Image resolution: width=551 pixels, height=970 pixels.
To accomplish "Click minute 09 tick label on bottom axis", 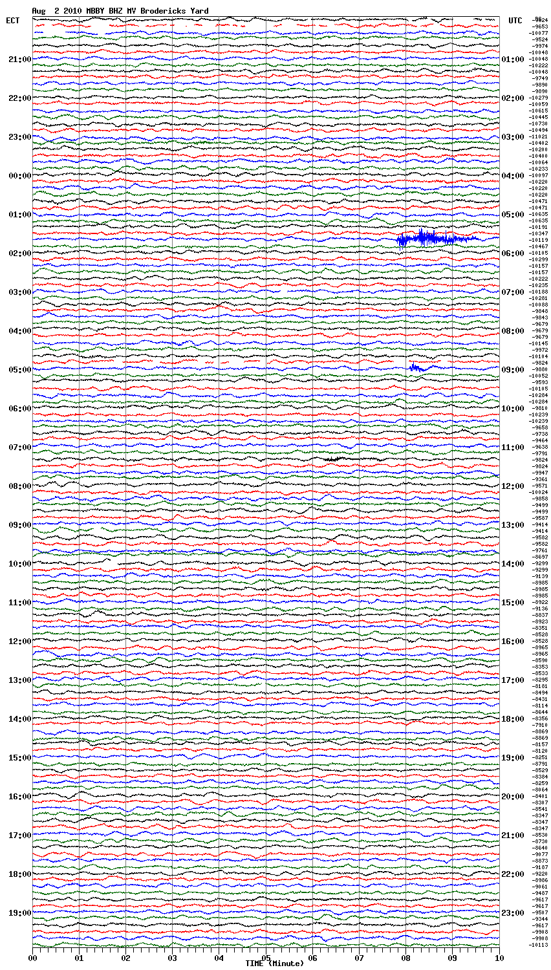I will [x=452, y=957].
